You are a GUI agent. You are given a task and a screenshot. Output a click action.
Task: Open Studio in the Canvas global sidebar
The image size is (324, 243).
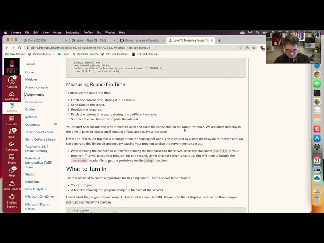12,159
